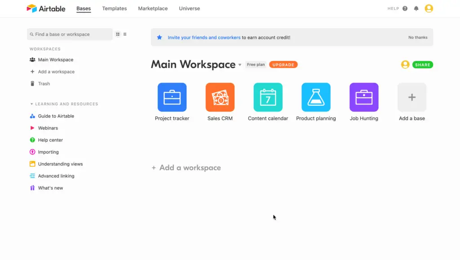Click the Main Workspace people icon
The height and width of the screenshot is (260, 460).
32,60
